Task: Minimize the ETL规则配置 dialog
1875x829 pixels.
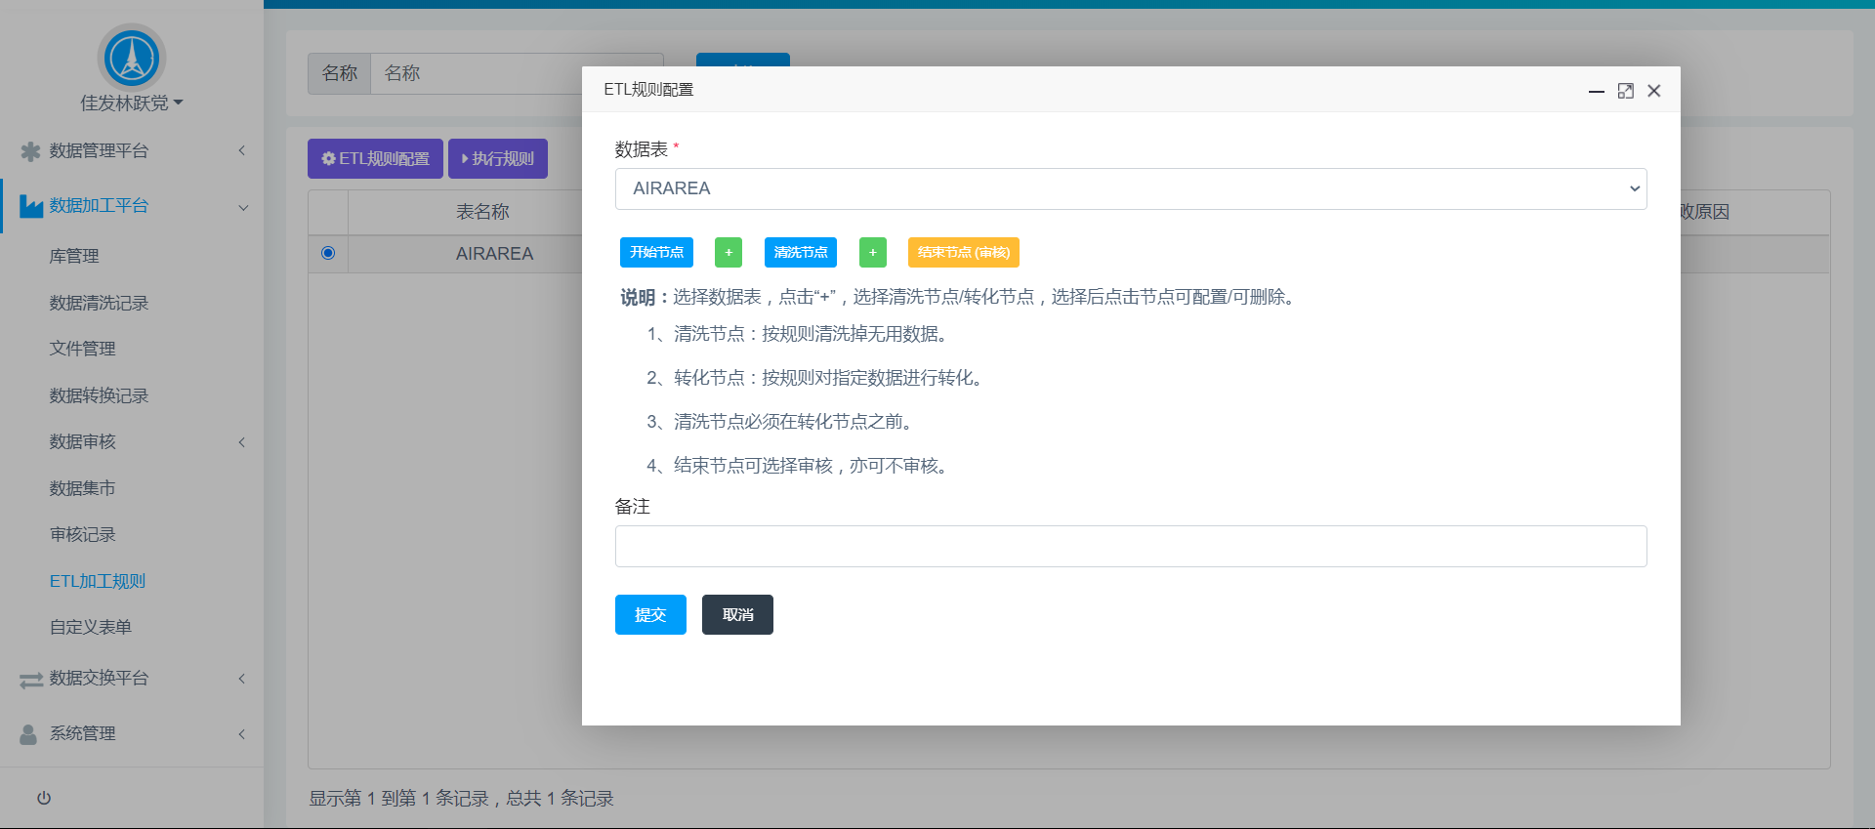Action: pyautogui.click(x=1596, y=91)
